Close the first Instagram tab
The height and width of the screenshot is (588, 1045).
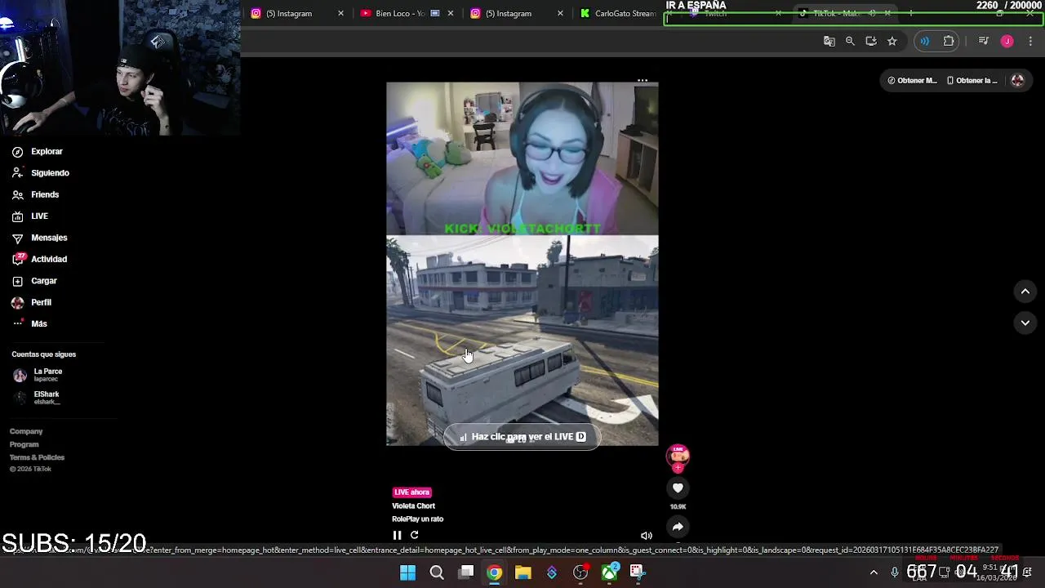(340, 13)
